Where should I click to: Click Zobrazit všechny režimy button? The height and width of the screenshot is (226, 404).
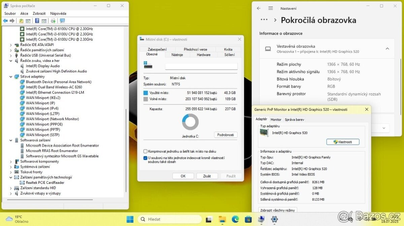[278, 210]
